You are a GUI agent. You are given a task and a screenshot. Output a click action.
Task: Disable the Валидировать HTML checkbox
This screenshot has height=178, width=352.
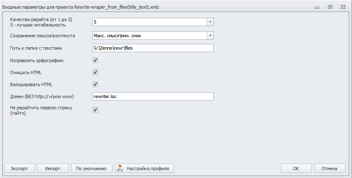point(95,84)
